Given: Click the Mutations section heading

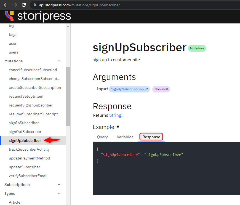Looking at the screenshot, I should 14,61.
